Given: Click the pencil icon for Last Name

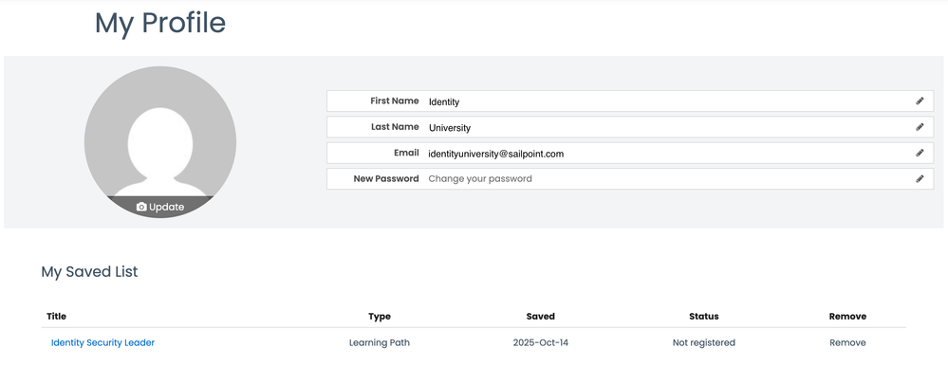Looking at the screenshot, I should pyautogui.click(x=920, y=127).
